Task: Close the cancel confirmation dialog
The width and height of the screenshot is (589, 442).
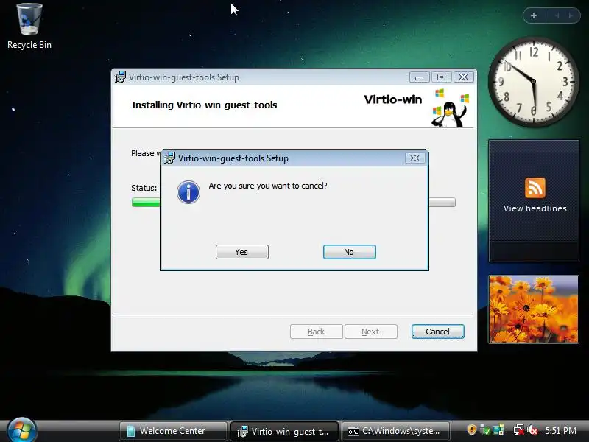Action: [x=415, y=158]
